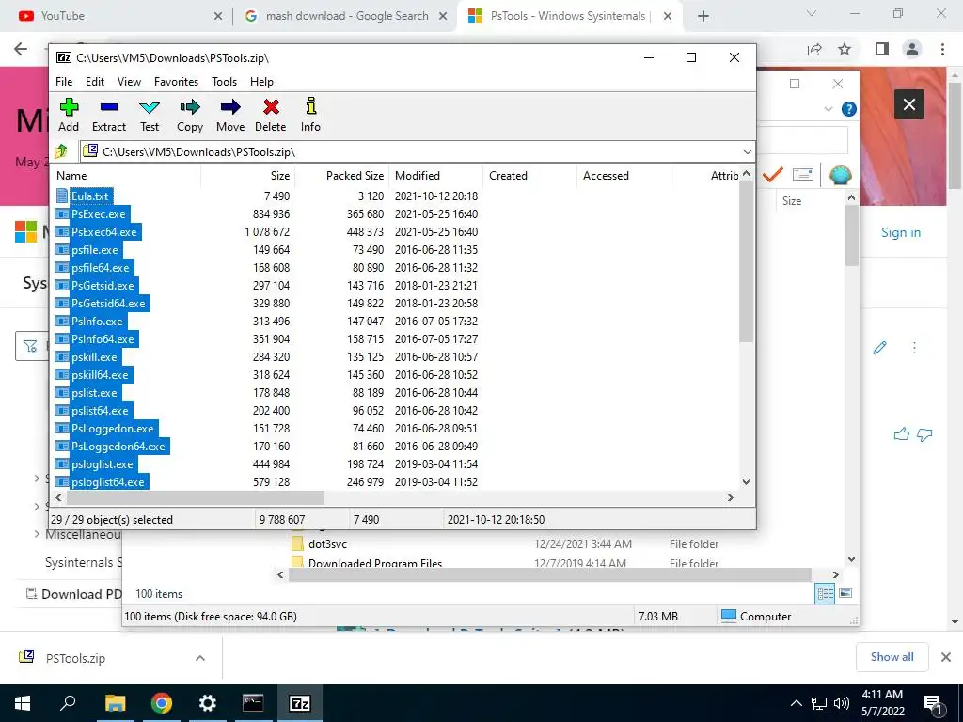This screenshot has height=722, width=963.
Task: Click the Chrome back arrow
Action: point(21,49)
